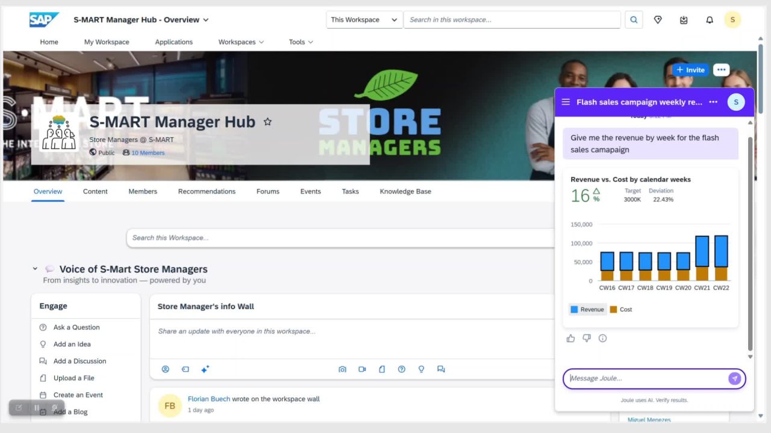Viewport: 771px width, 433px height.
Task: Give thumbs up to Joule response
Action: coord(570,339)
